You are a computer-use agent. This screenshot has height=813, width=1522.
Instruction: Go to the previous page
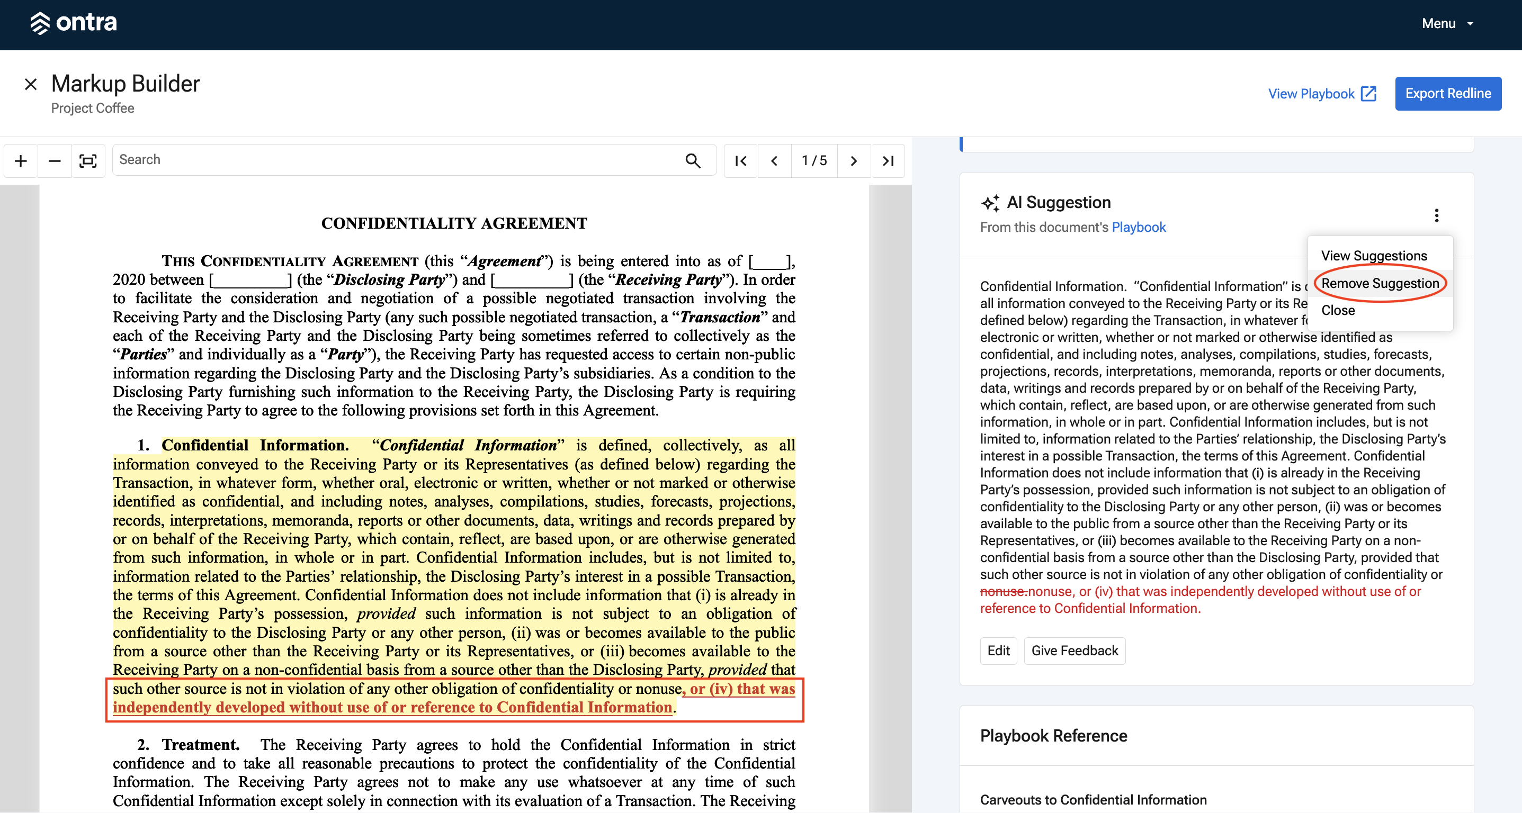[x=774, y=160]
